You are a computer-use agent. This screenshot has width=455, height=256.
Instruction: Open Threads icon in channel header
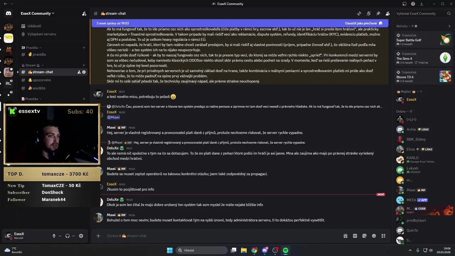coord(359,14)
